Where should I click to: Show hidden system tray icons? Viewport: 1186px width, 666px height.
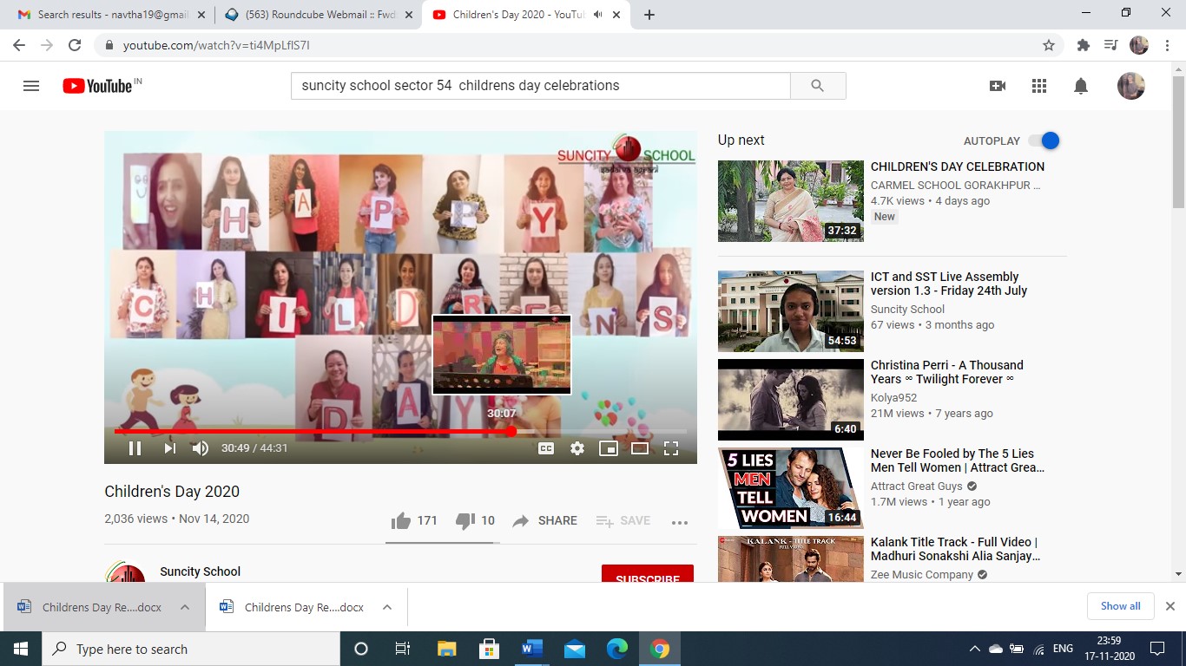tap(974, 649)
